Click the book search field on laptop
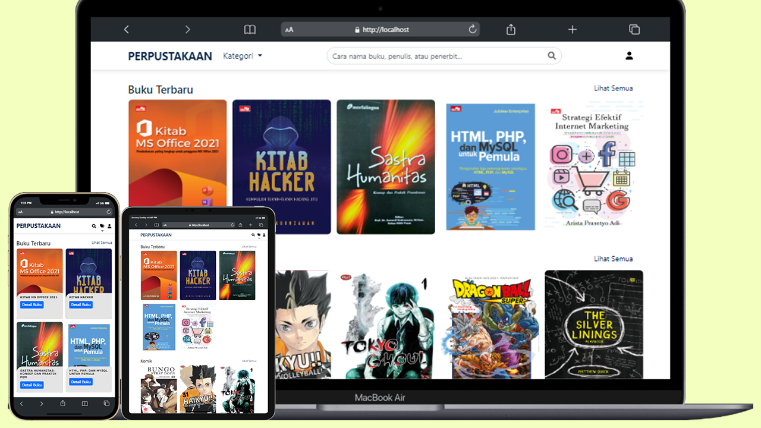The width and height of the screenshot is (761, 428). [x=444, y=56]
